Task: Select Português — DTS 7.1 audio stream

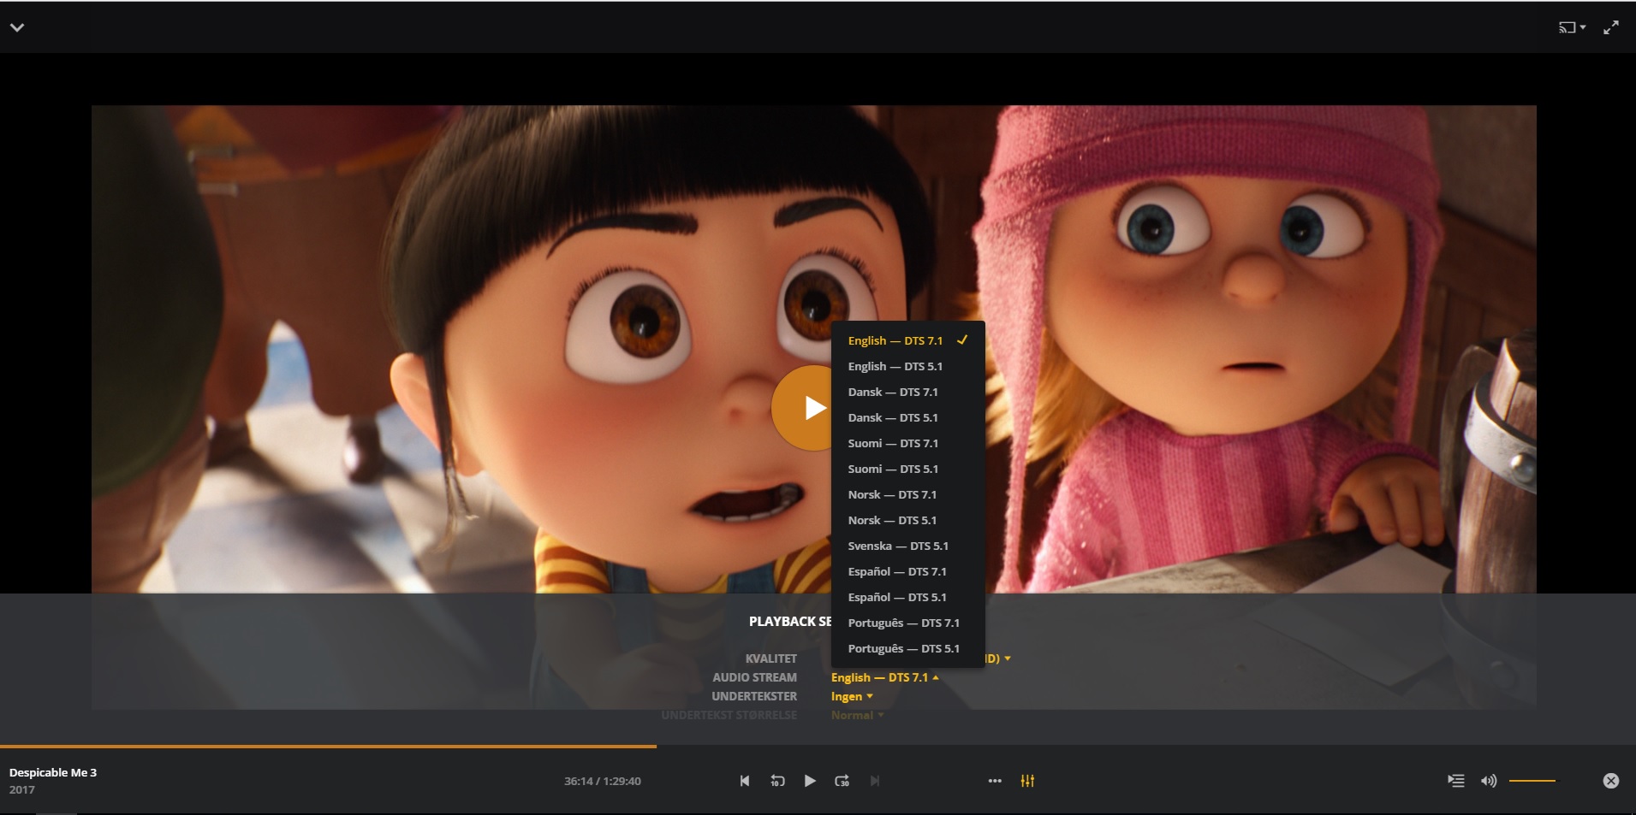Action: pos(907,623)
